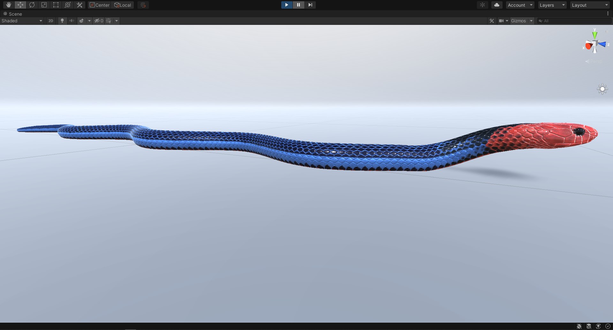
Task: Step forward one frame
Action: pos(310,5)
